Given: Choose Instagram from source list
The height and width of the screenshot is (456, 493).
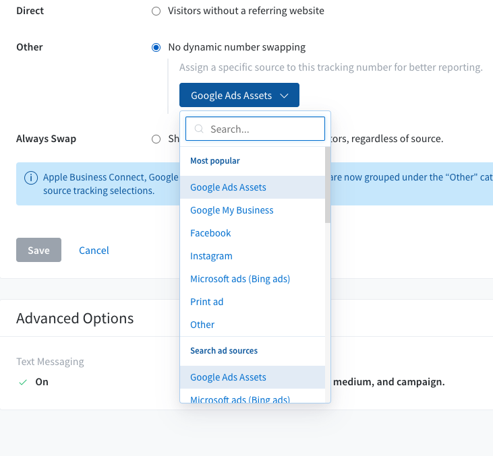Looking at the screenshot, I should pos(252,256).
